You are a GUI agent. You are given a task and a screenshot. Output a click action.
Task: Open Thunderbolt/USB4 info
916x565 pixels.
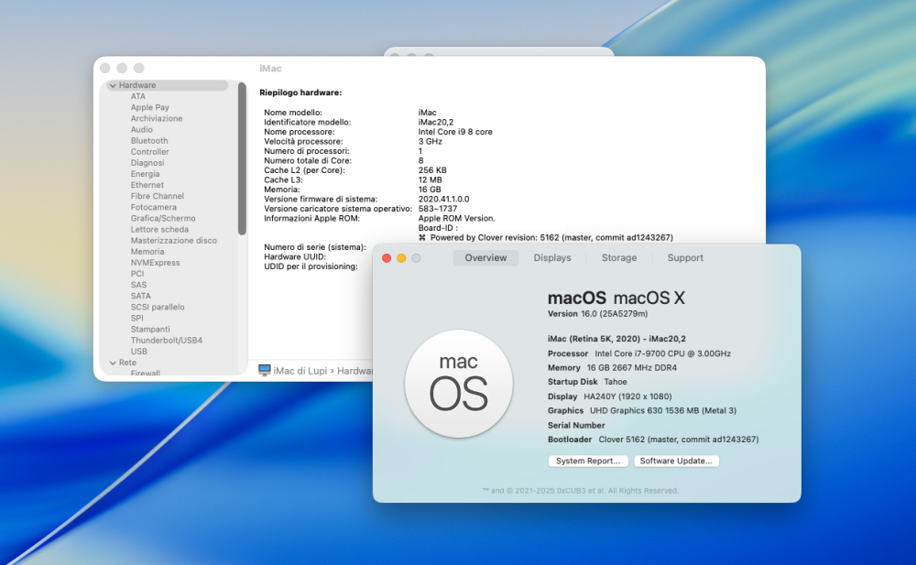pyautogui.click(x=167, y=341)
